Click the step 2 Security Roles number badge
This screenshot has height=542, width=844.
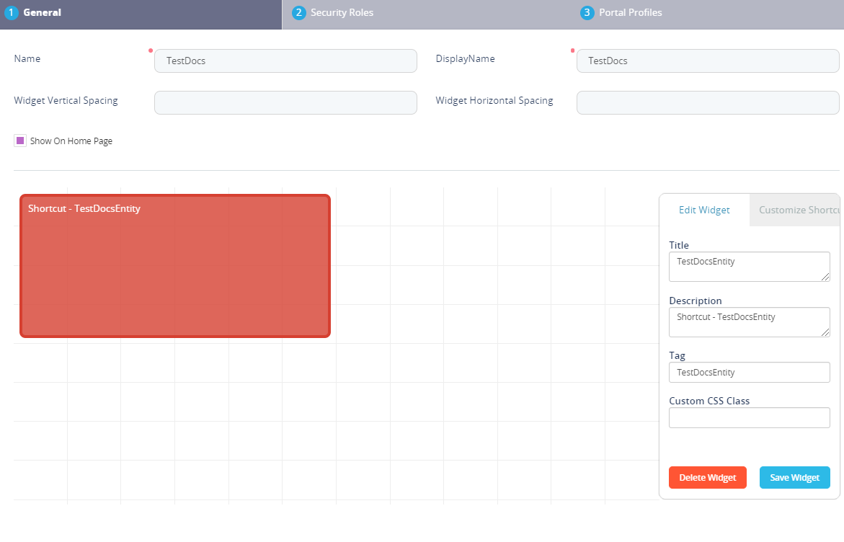(x=298, y=13)
